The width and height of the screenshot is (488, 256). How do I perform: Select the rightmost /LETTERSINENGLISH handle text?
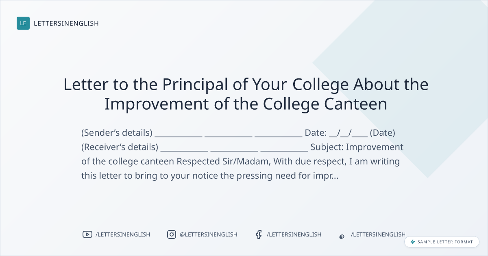(378, 234)
